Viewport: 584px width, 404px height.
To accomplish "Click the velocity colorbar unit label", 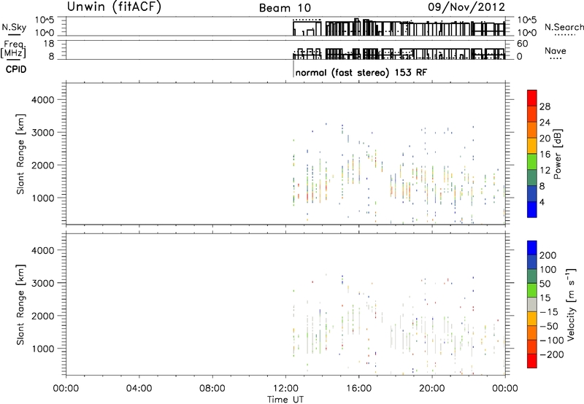I will tap(570, 305).
